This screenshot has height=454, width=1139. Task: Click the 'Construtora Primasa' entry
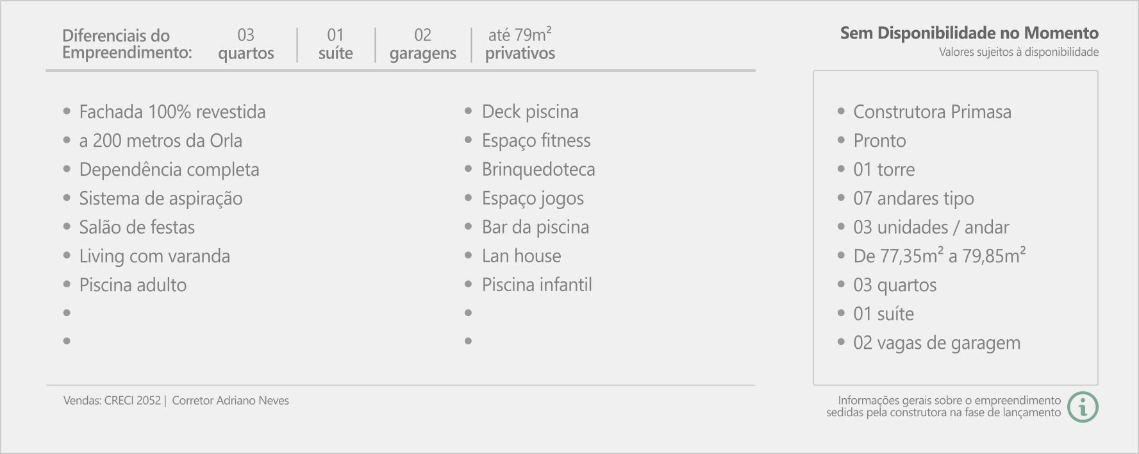(x=933, y=112)
